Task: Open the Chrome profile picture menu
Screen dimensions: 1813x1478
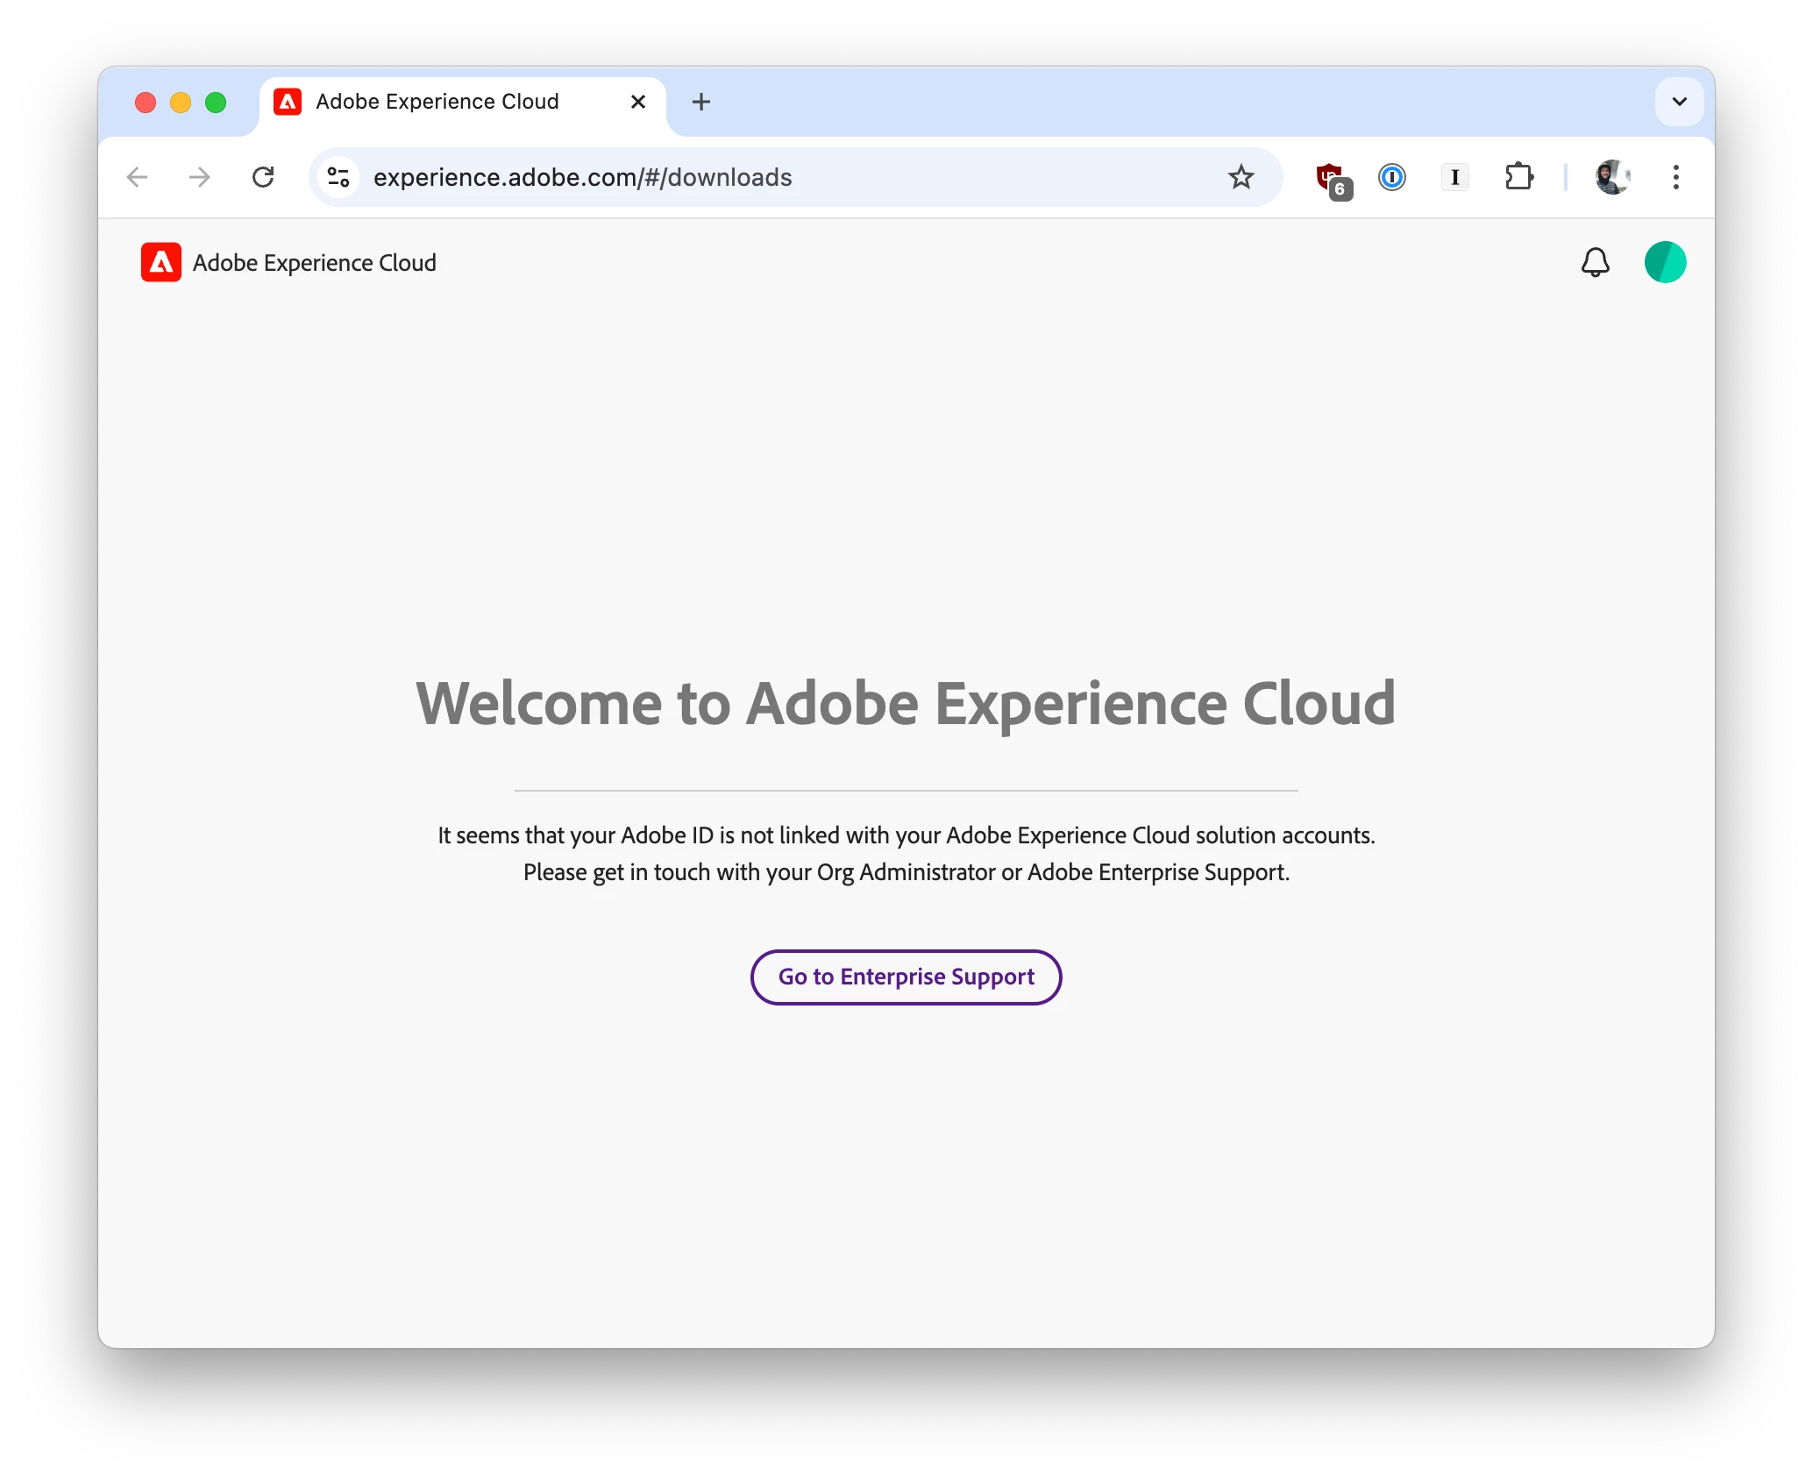Action: click(1611, 177)
